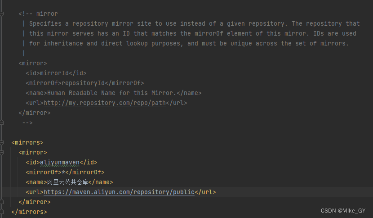Viewport: 373px width, 218px height.
Task: Click closing </url> tag on highlighted line
Action: [x=205, y=192]
